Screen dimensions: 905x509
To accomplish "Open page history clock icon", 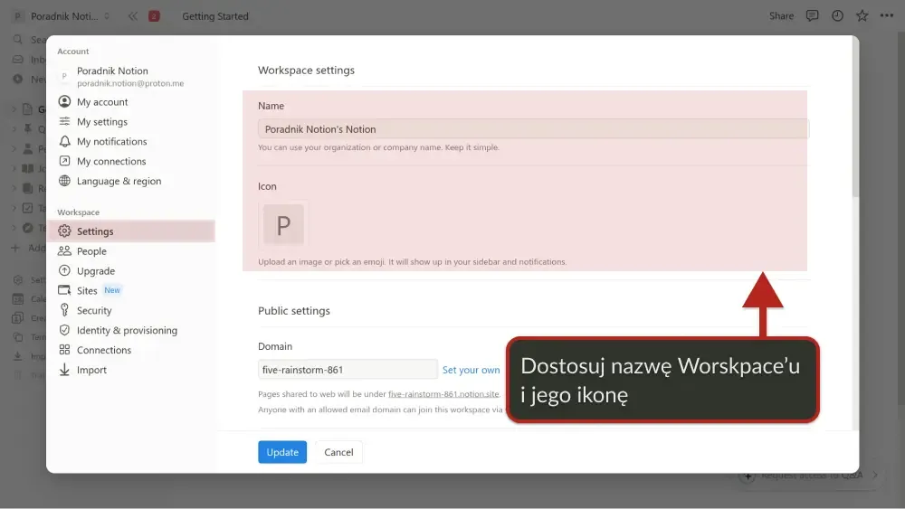I will 837,15.
